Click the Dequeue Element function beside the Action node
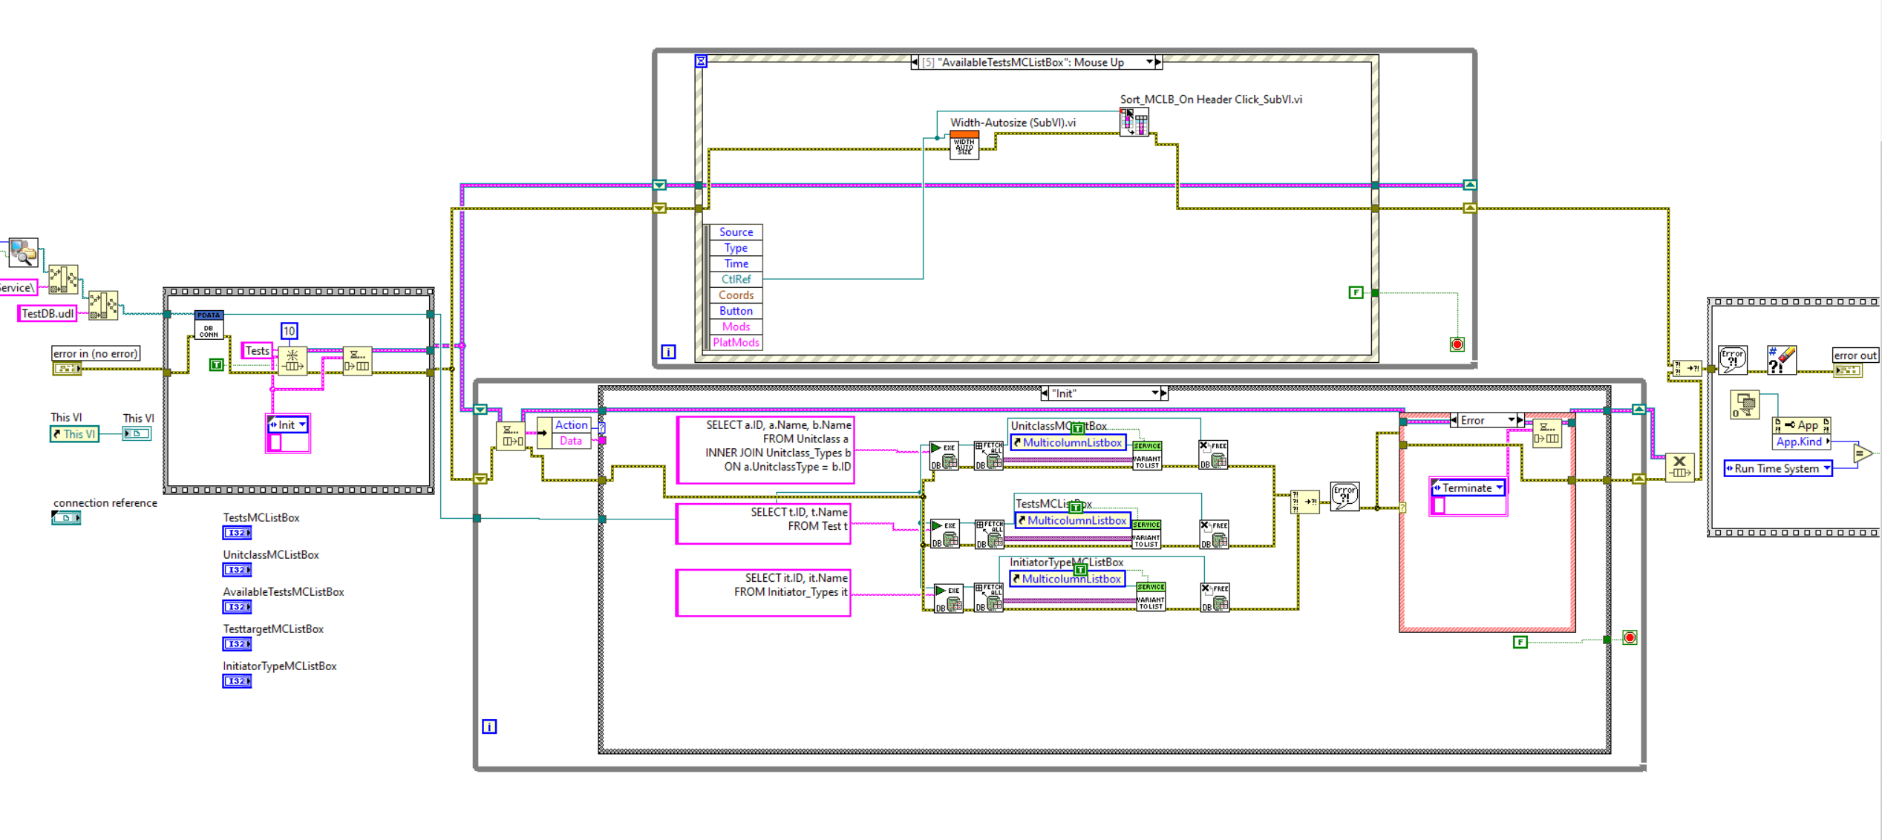The height and width of the screenshot is (840, 1882). tap(511, 436)
